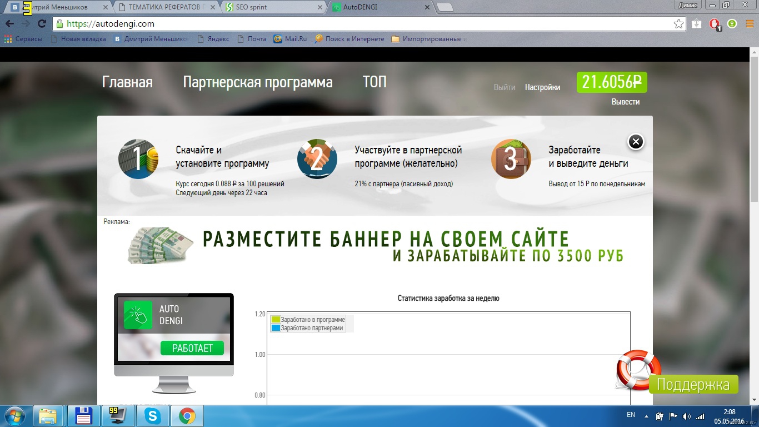Open the floppy disk app in taskbar
The width and height of the screenshot is (759, 427).
coord(83,416)
